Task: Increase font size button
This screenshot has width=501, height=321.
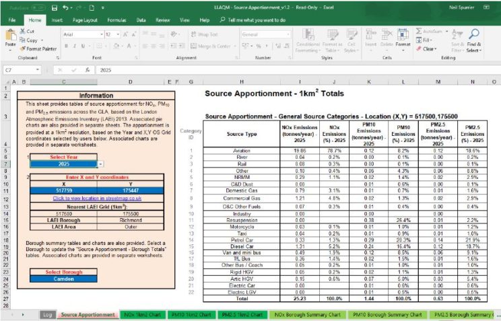Action: (x=125, y=34)
